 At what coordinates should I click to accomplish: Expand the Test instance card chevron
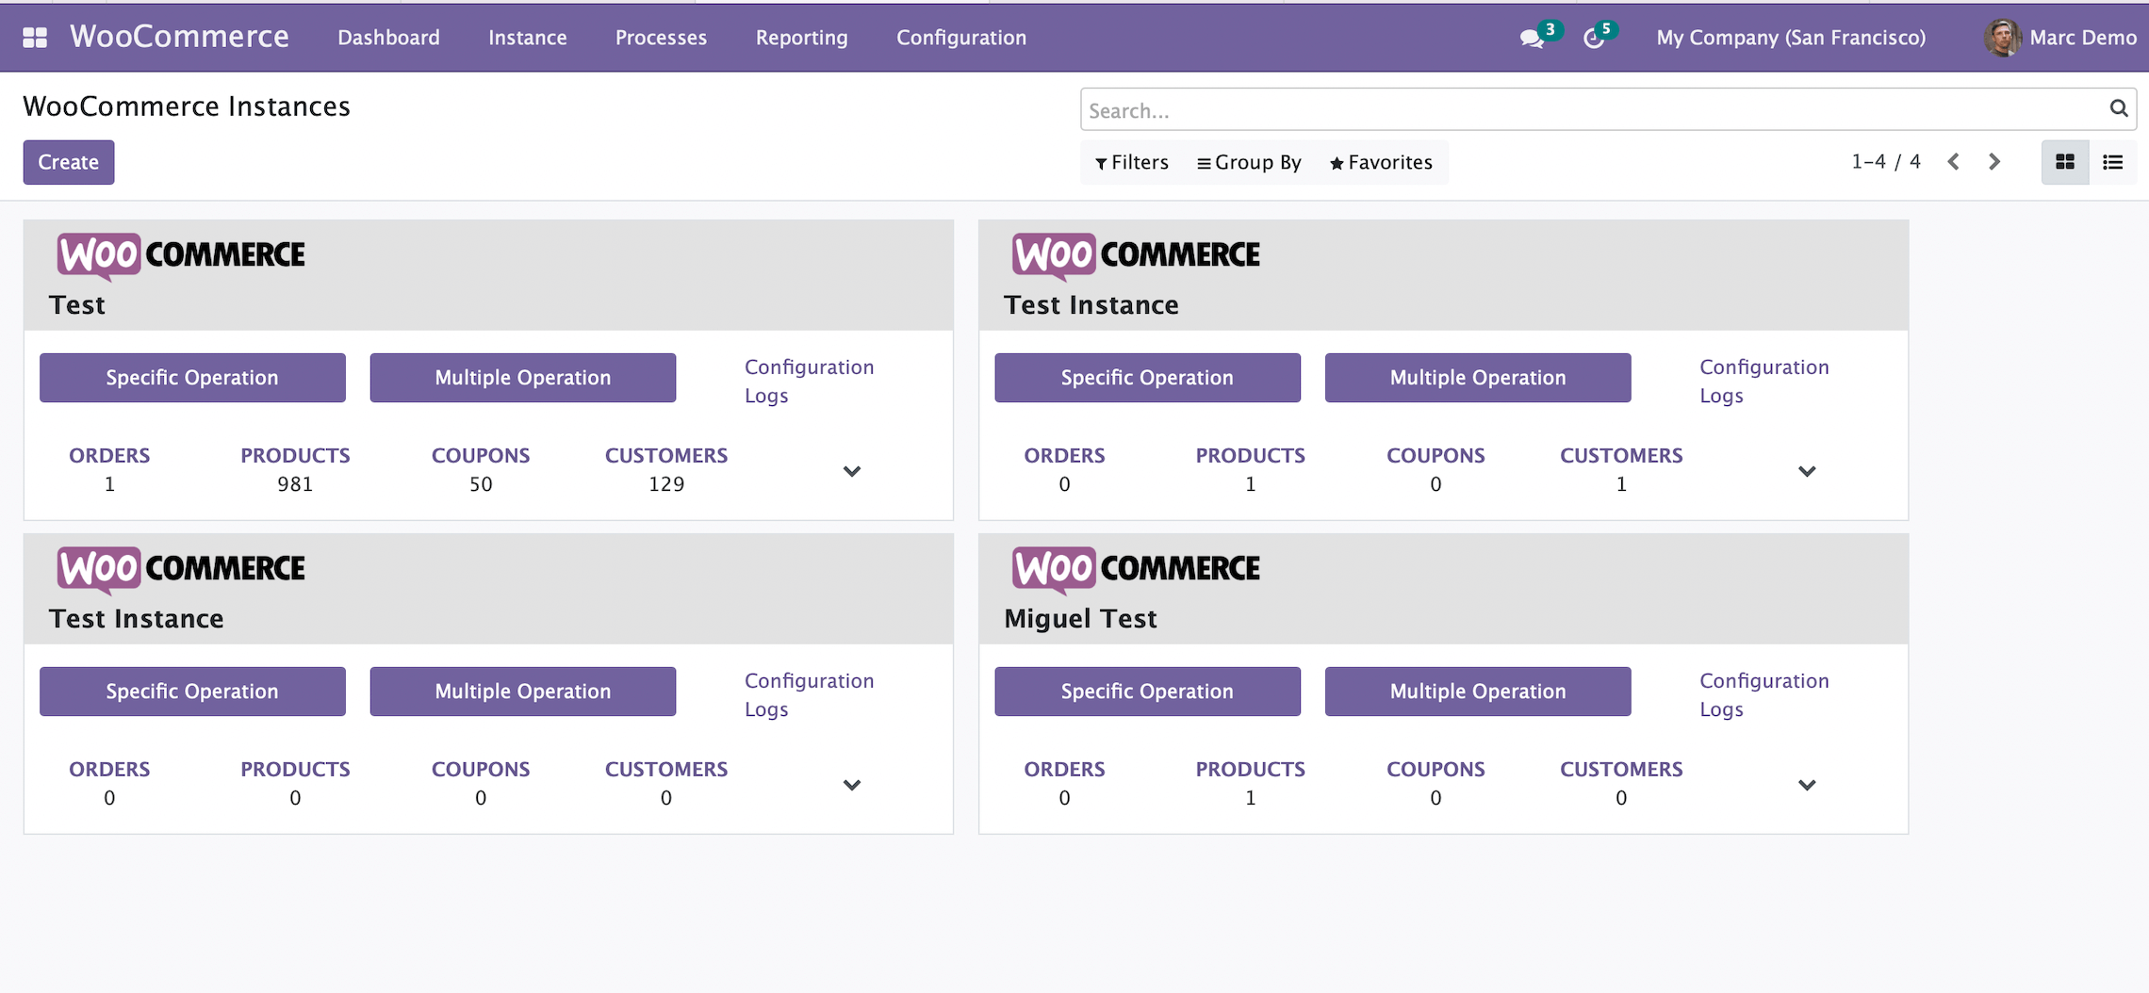(852, 471)
